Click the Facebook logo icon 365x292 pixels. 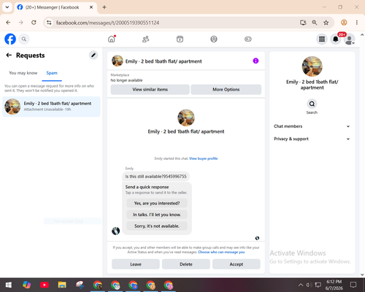[10, 39]
